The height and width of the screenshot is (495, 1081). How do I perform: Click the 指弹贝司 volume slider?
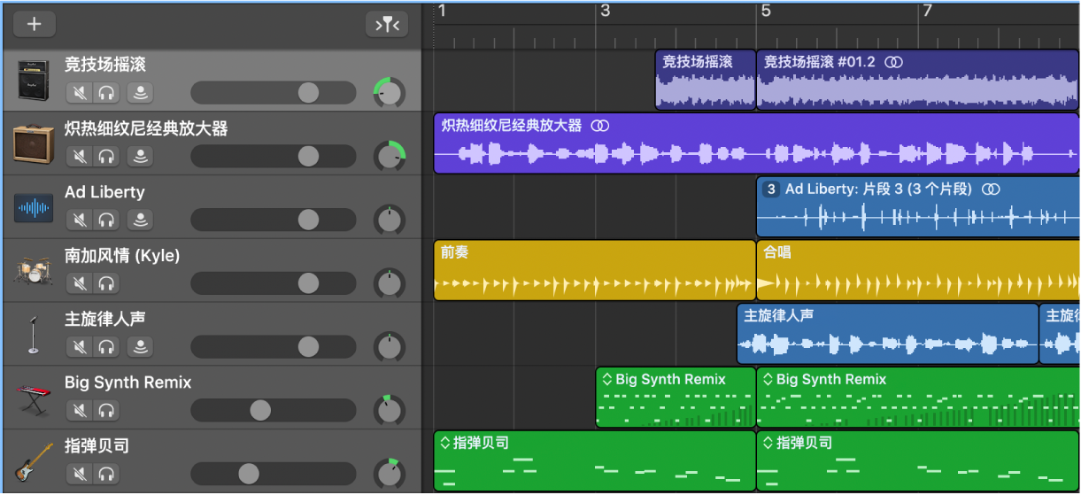tap(249, 474)
